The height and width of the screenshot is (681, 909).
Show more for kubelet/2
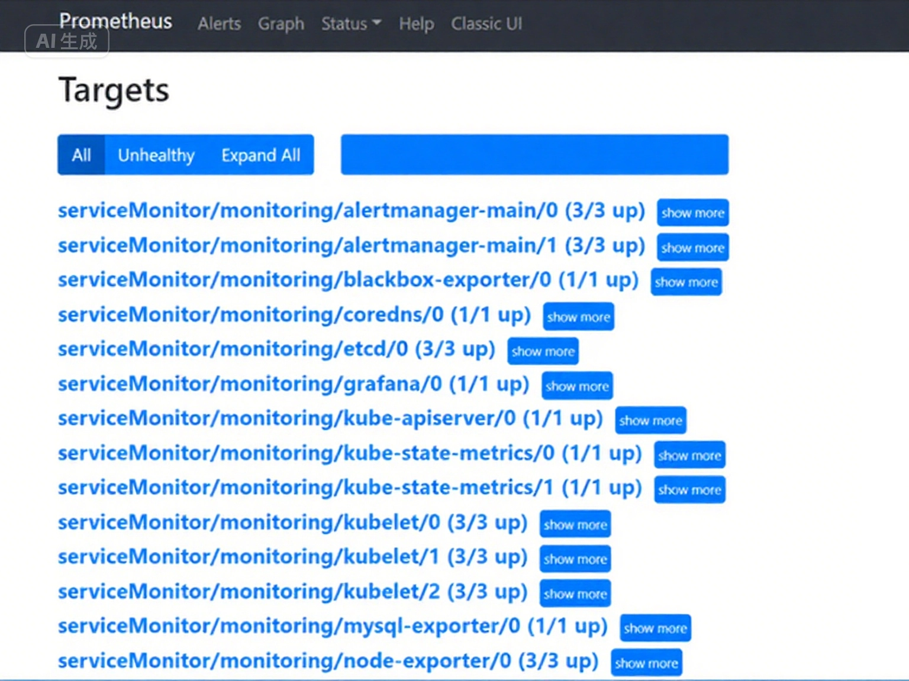575,594
